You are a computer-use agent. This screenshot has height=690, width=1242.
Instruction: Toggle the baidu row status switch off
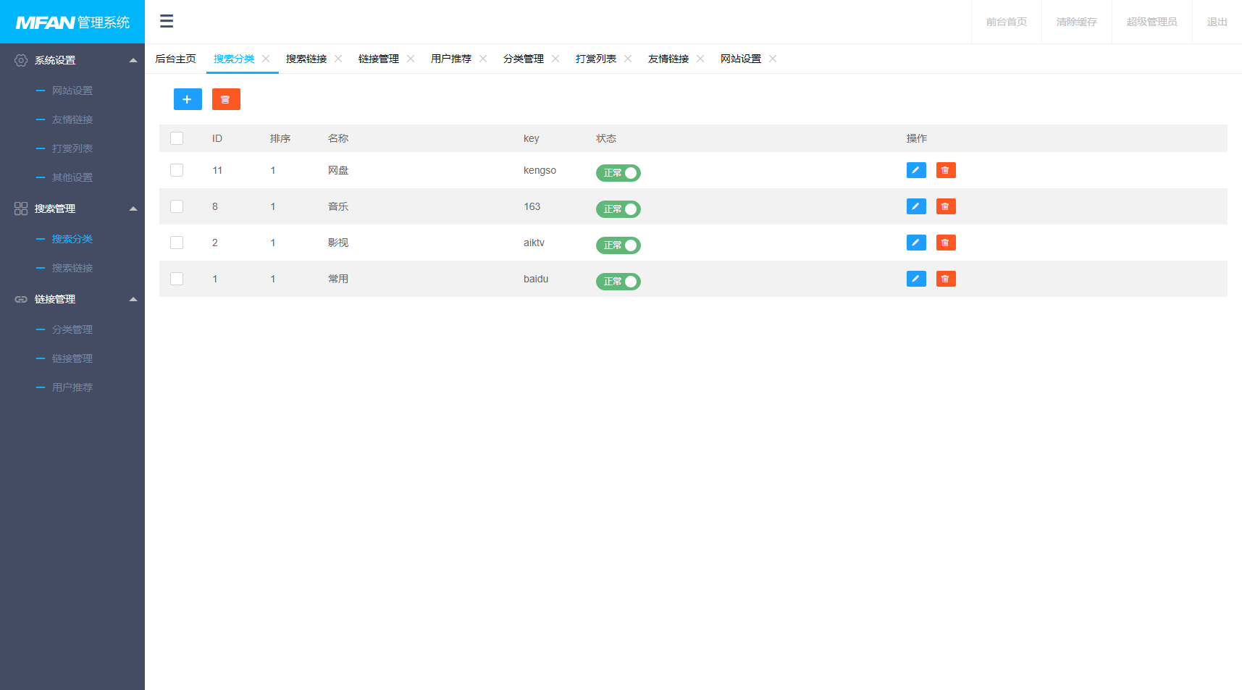[x=618, y=282]
